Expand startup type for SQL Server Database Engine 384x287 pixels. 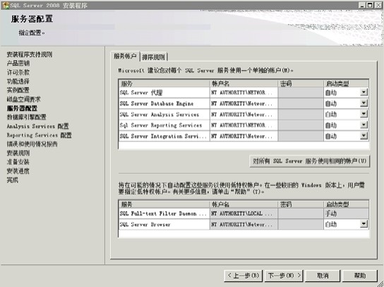(x=364, y=103)
